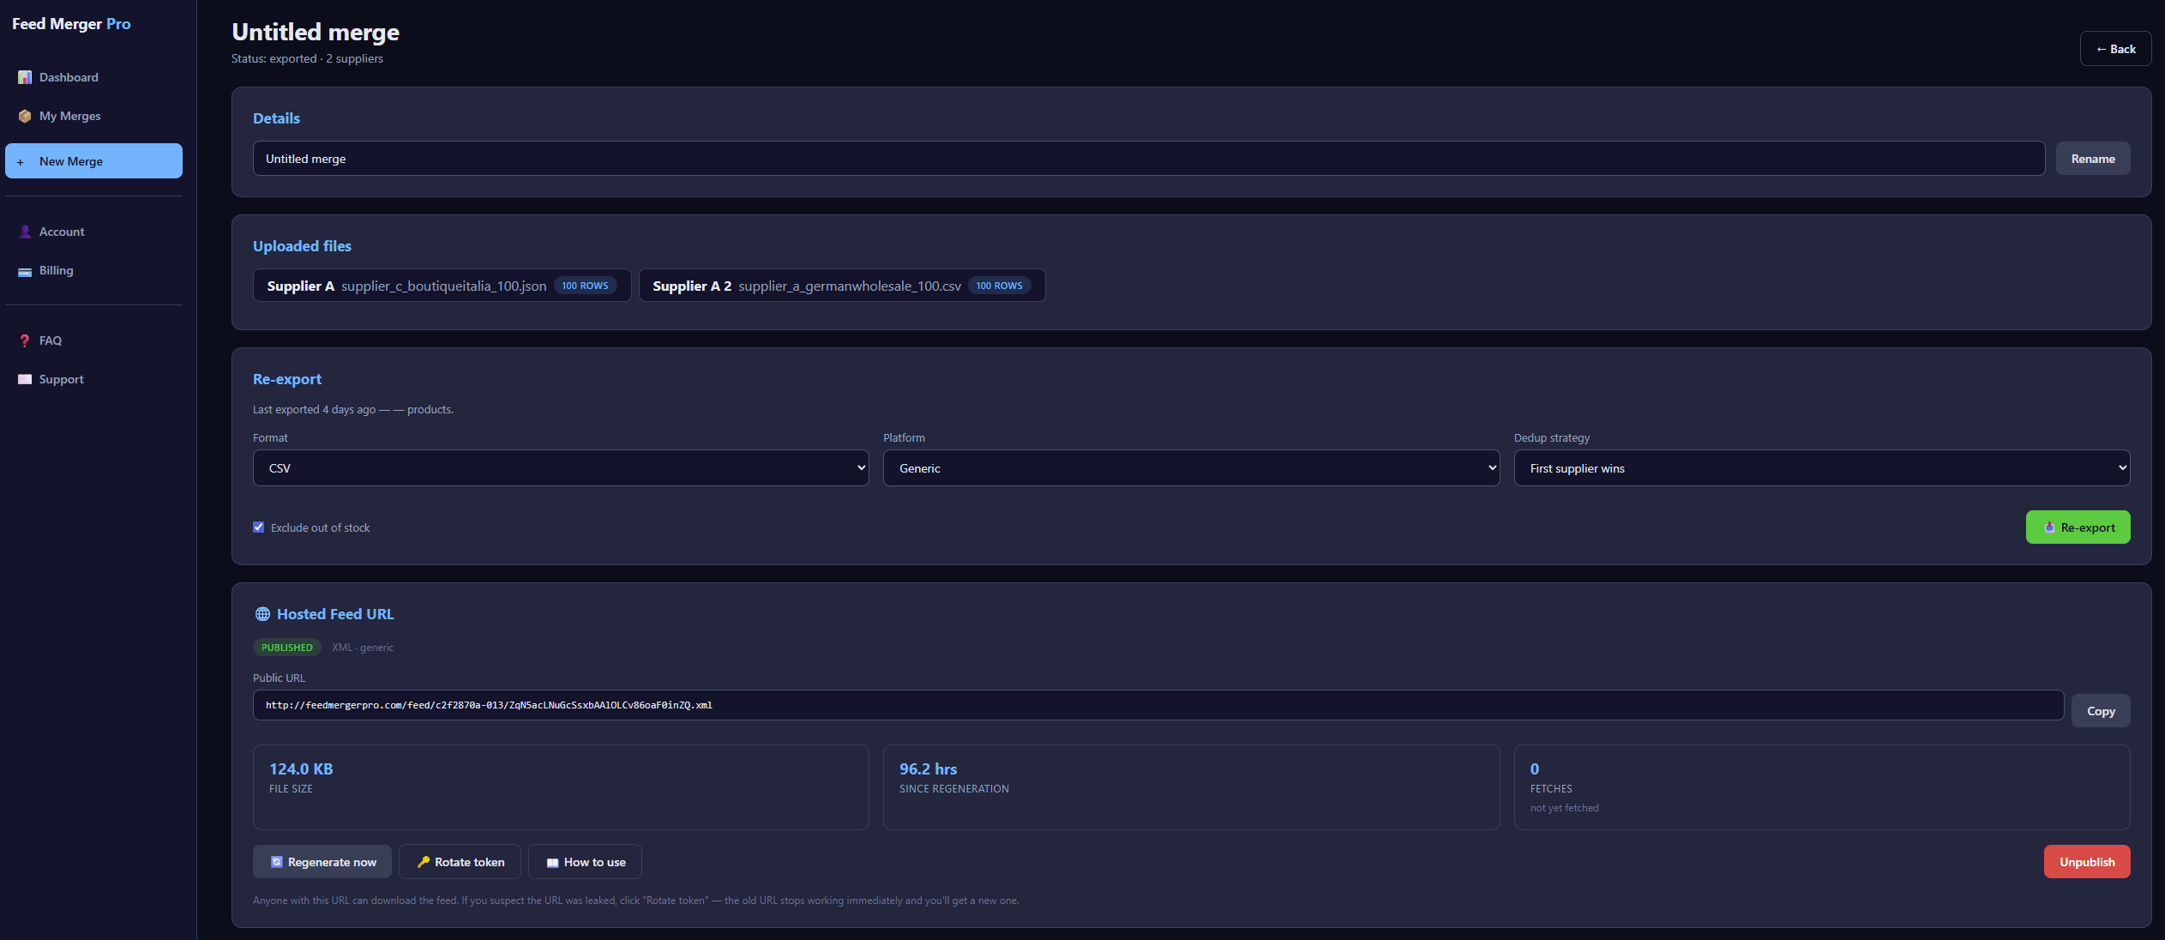Click the Re-export section heading
The image size is (2165, 940).
(287, 379)
